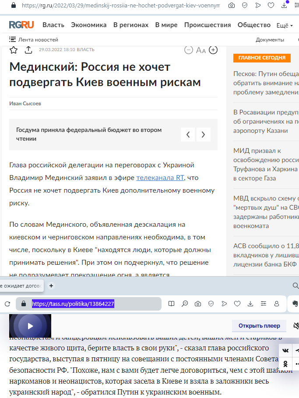
Task: Increase article font size with plus icon
Action: (213, 50)
